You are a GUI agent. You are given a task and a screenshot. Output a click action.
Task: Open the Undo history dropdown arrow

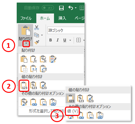coord(76,8)
